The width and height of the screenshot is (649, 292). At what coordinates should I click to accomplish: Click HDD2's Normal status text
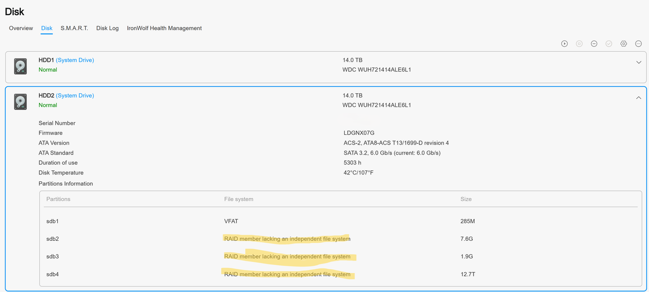coord(48,105)
